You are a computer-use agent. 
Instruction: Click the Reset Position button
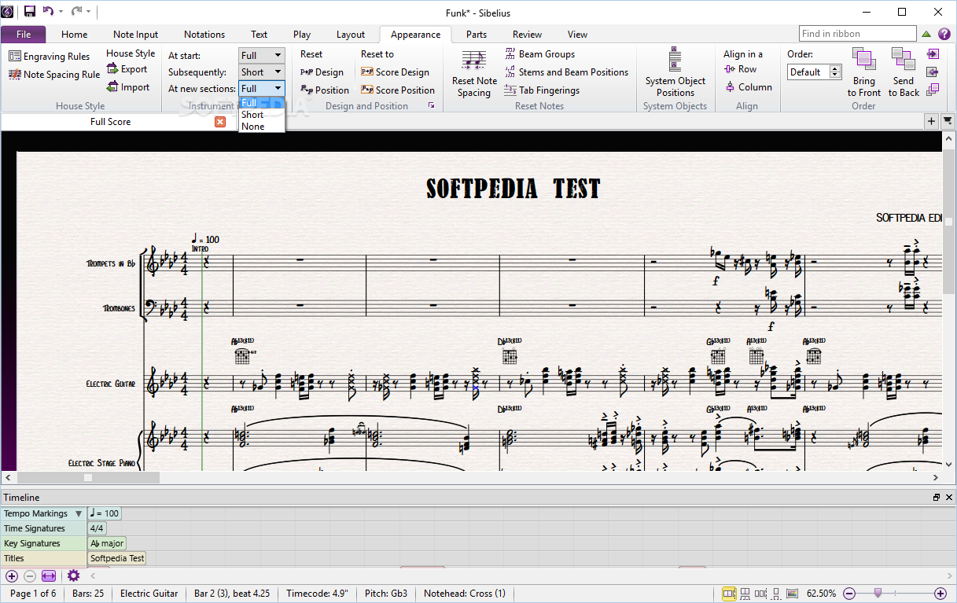point(325,90)
